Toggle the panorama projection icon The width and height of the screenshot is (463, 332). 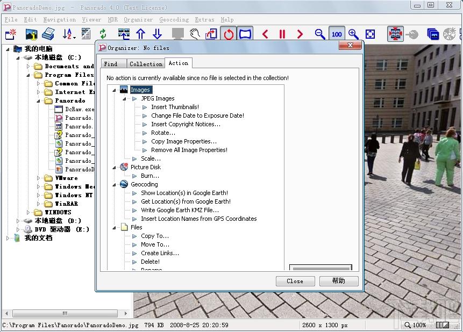pyautogui.click(x=245, y=34)
